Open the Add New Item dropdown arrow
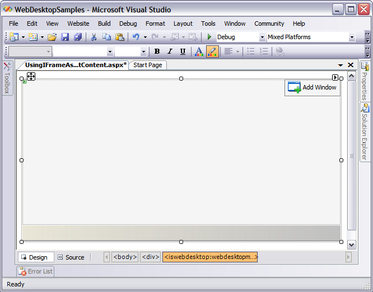This screenshot has width=373, height=292. (42, 37)
